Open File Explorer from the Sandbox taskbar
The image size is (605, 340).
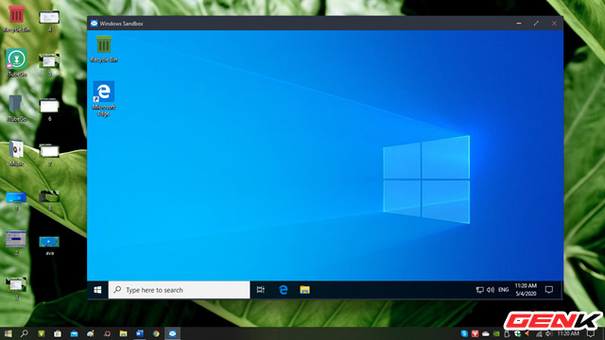click(304, 290)
